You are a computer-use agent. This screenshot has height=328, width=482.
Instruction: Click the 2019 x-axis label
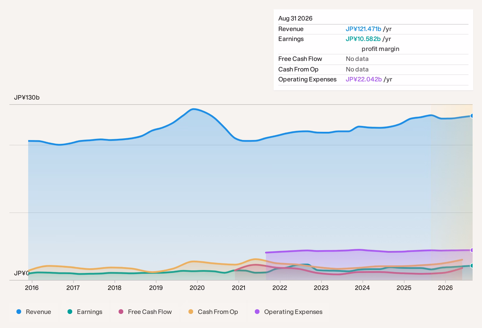tap(156, 288)
